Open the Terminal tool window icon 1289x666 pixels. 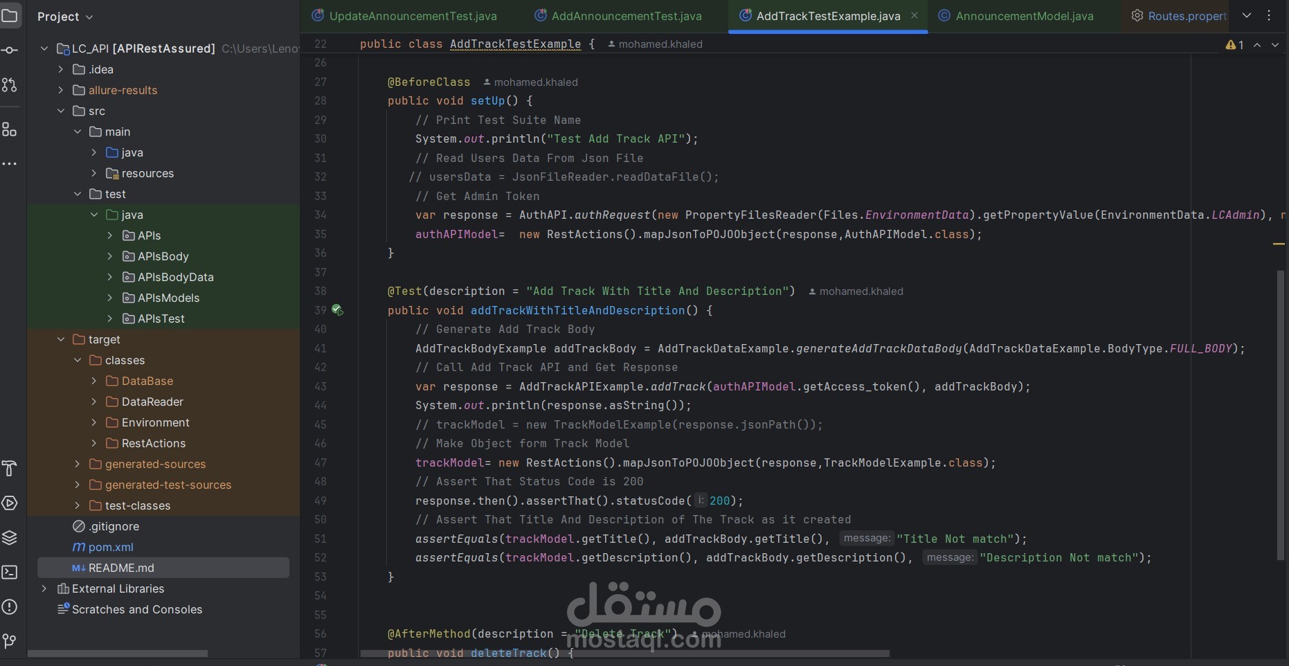[x=10, y=573]
